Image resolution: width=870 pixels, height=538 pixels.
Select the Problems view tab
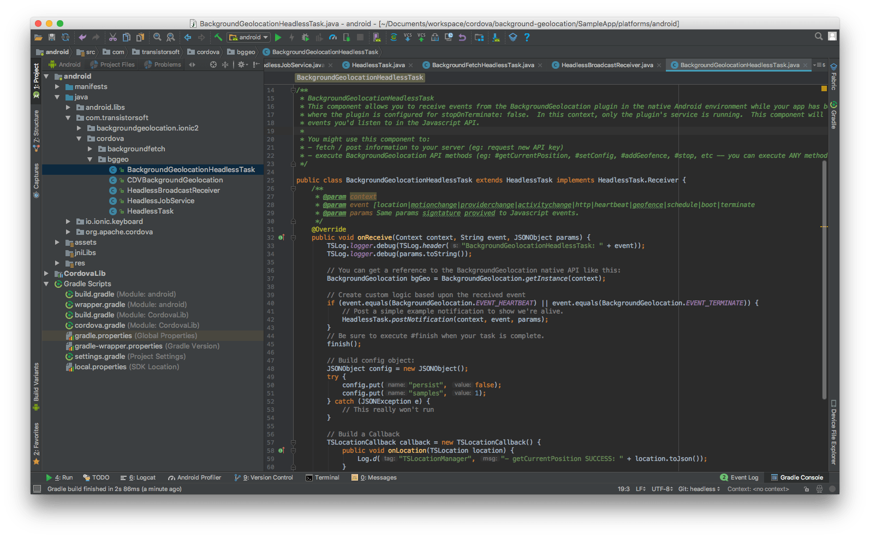[x=163, y=64]
